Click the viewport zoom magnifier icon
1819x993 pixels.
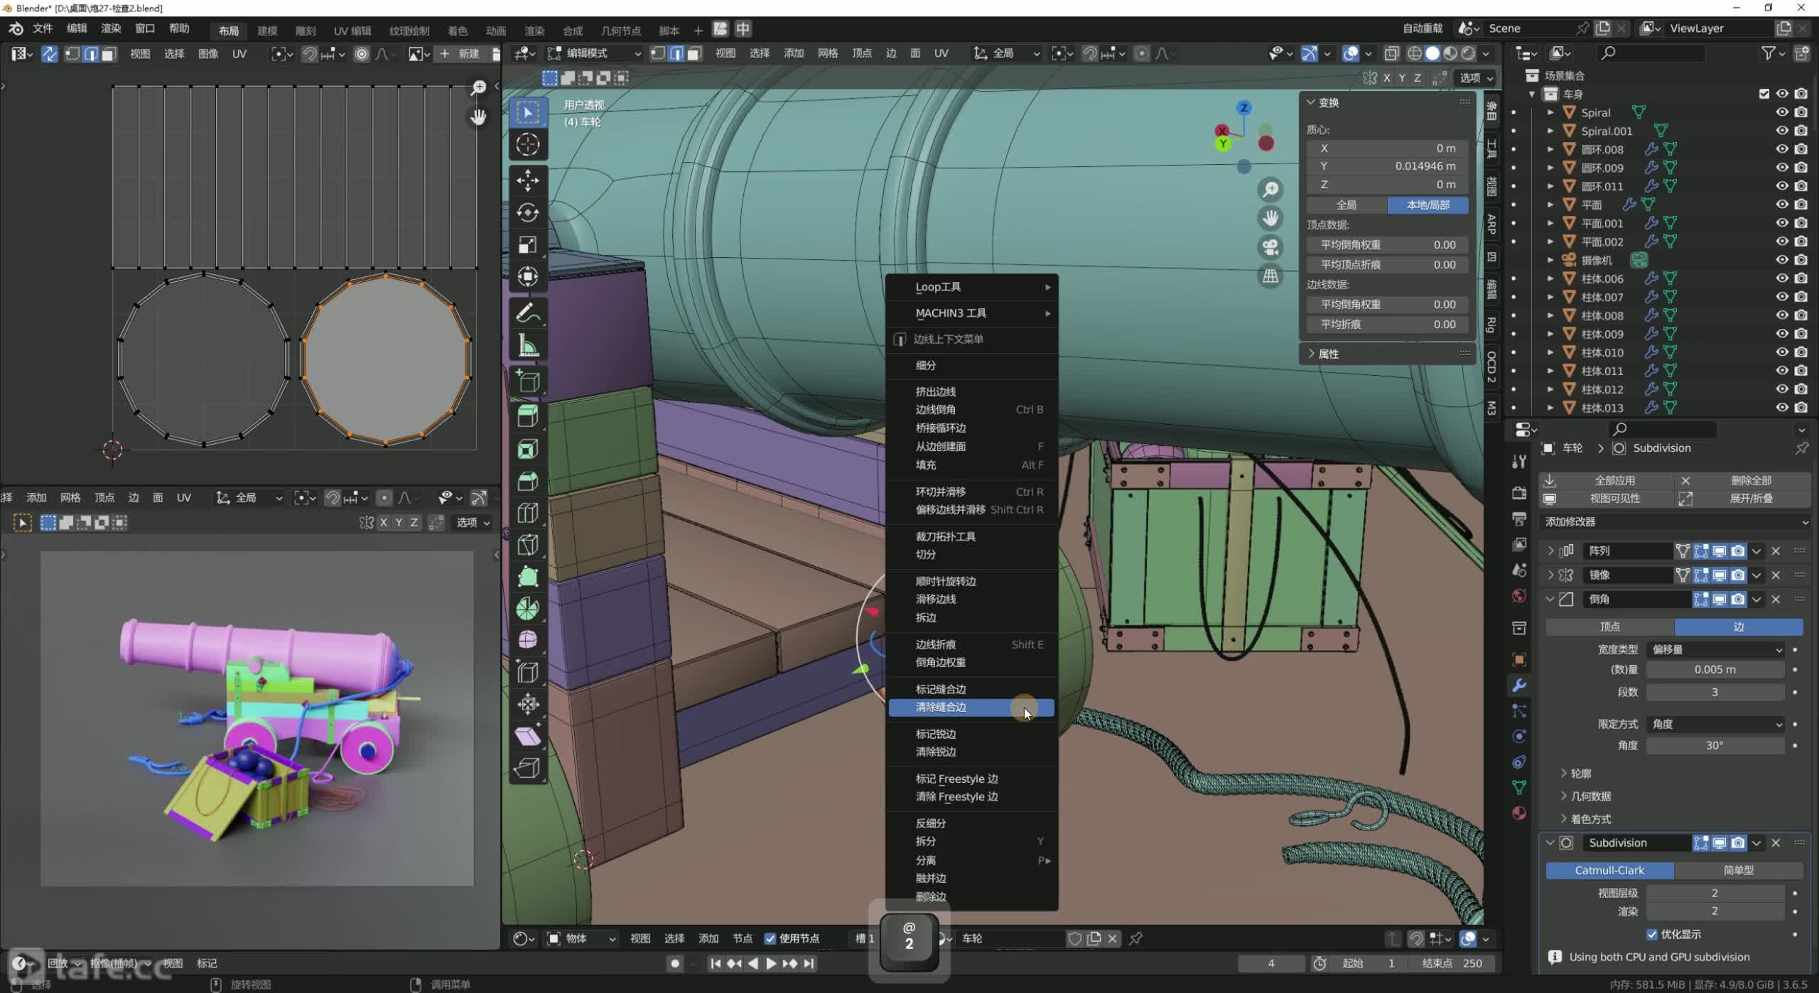[1270, 190]
